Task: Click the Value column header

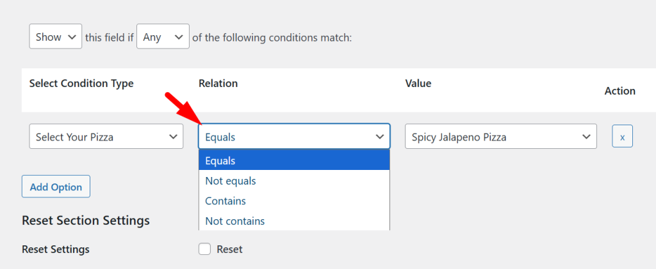Action: point(418,84)
